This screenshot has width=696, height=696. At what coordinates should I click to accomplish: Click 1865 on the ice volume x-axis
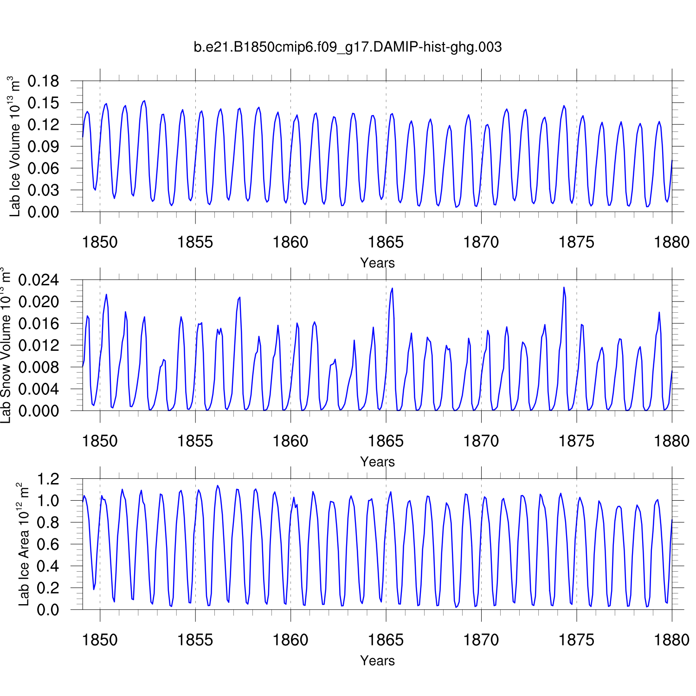point(386,242)
